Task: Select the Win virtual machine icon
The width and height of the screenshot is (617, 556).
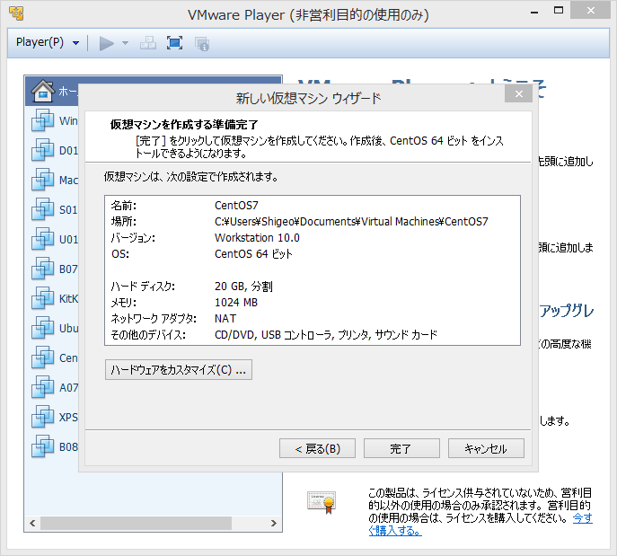Action: (x=42, y=120)
